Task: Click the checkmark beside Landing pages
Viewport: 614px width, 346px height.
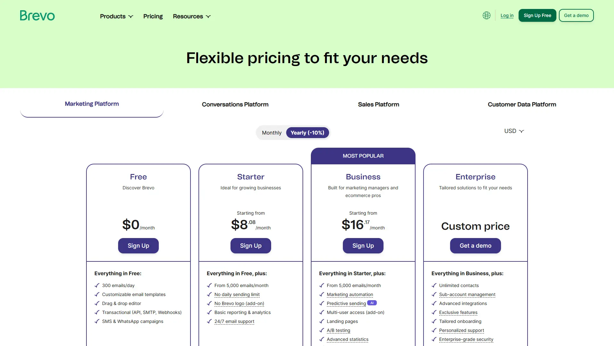Action: (x=322, y=321)
